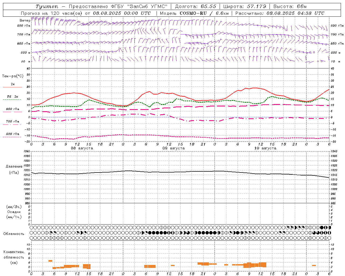Viewport: 345px width, 276px height.
Task: Click the "Ветер" wind panel label
Action: coord(25,20)
